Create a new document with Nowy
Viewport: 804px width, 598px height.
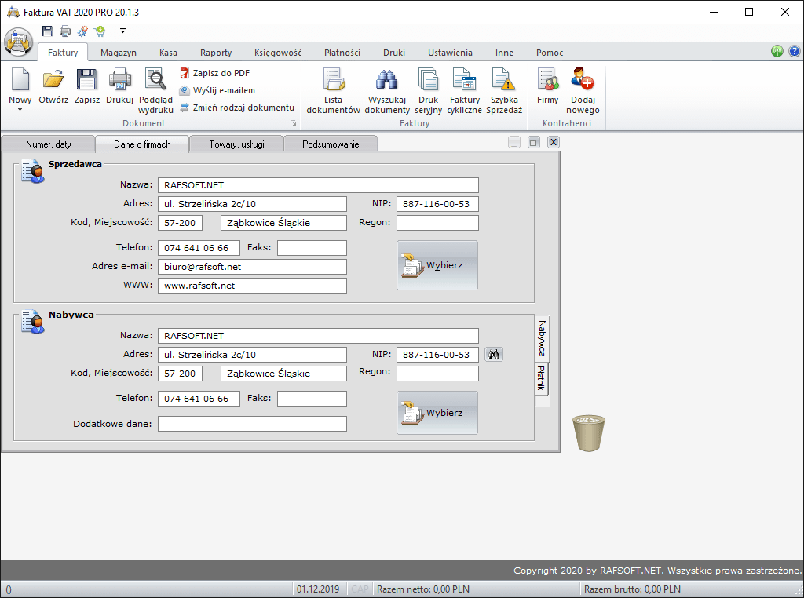point(20,85)
